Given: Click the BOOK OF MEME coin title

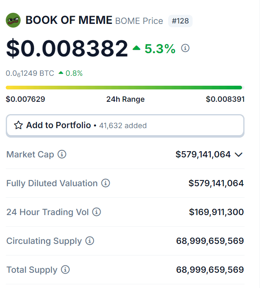Looking at the screenshot, I should tap(69, 20).
